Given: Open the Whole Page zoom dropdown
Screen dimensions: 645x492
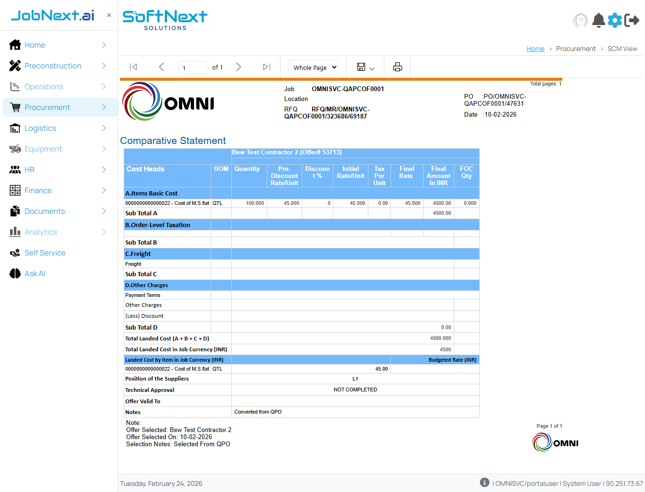Looking at the screenshot, I should coord(313,67).
